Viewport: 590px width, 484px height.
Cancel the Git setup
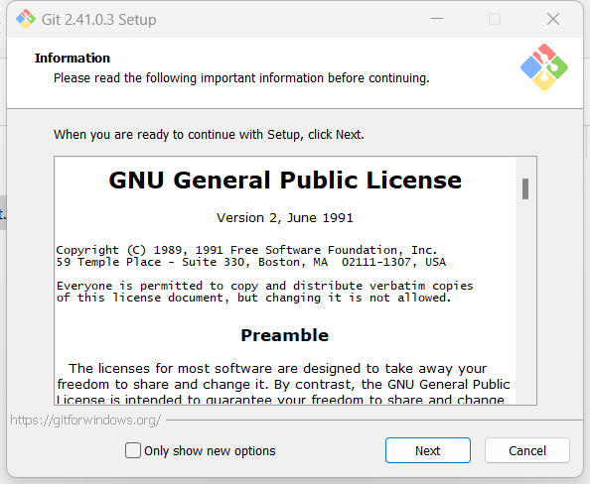(x=527, y=450)
